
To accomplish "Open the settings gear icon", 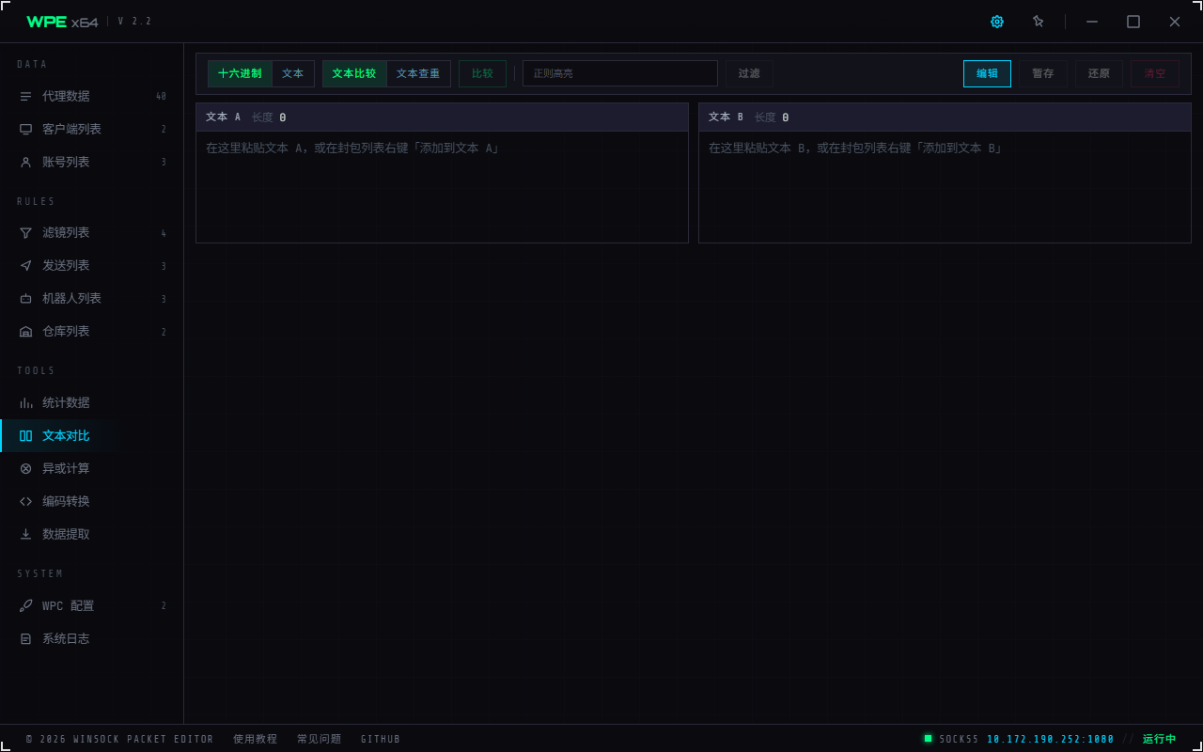I will coord(997,22).
